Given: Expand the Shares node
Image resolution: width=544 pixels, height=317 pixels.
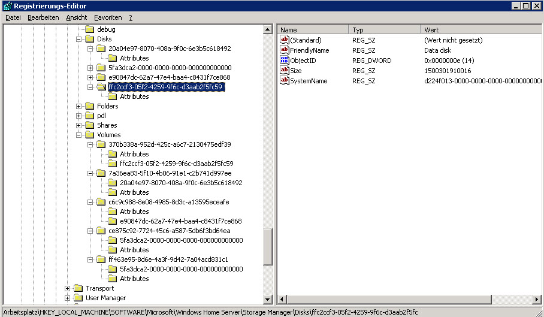Looking at the screenshot, I should click(78, 126).
